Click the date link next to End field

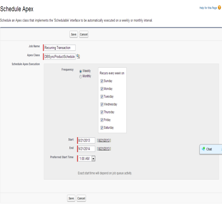[104, 149]
